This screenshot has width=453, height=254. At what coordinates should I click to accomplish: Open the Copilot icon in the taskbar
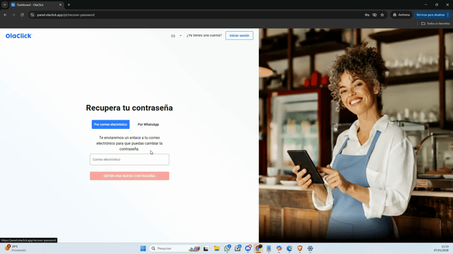click(279, 248)
